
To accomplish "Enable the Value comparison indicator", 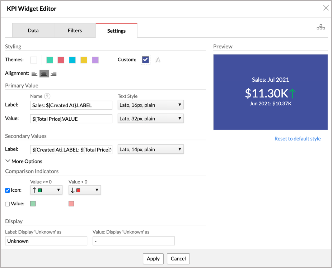I will pyautogui.click(x=7, y=204).
